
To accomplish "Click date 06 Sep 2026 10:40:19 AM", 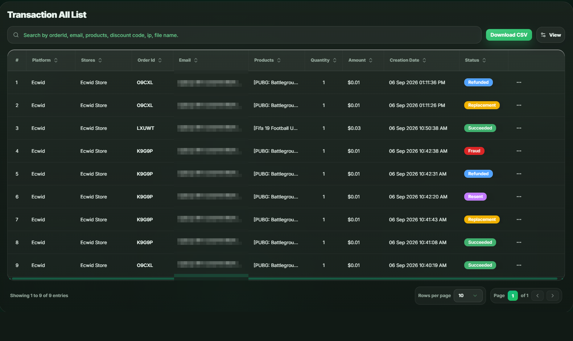I will 418,265.
